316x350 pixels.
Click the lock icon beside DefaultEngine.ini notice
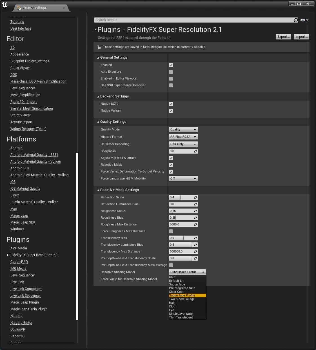click(x=99, y=47)
